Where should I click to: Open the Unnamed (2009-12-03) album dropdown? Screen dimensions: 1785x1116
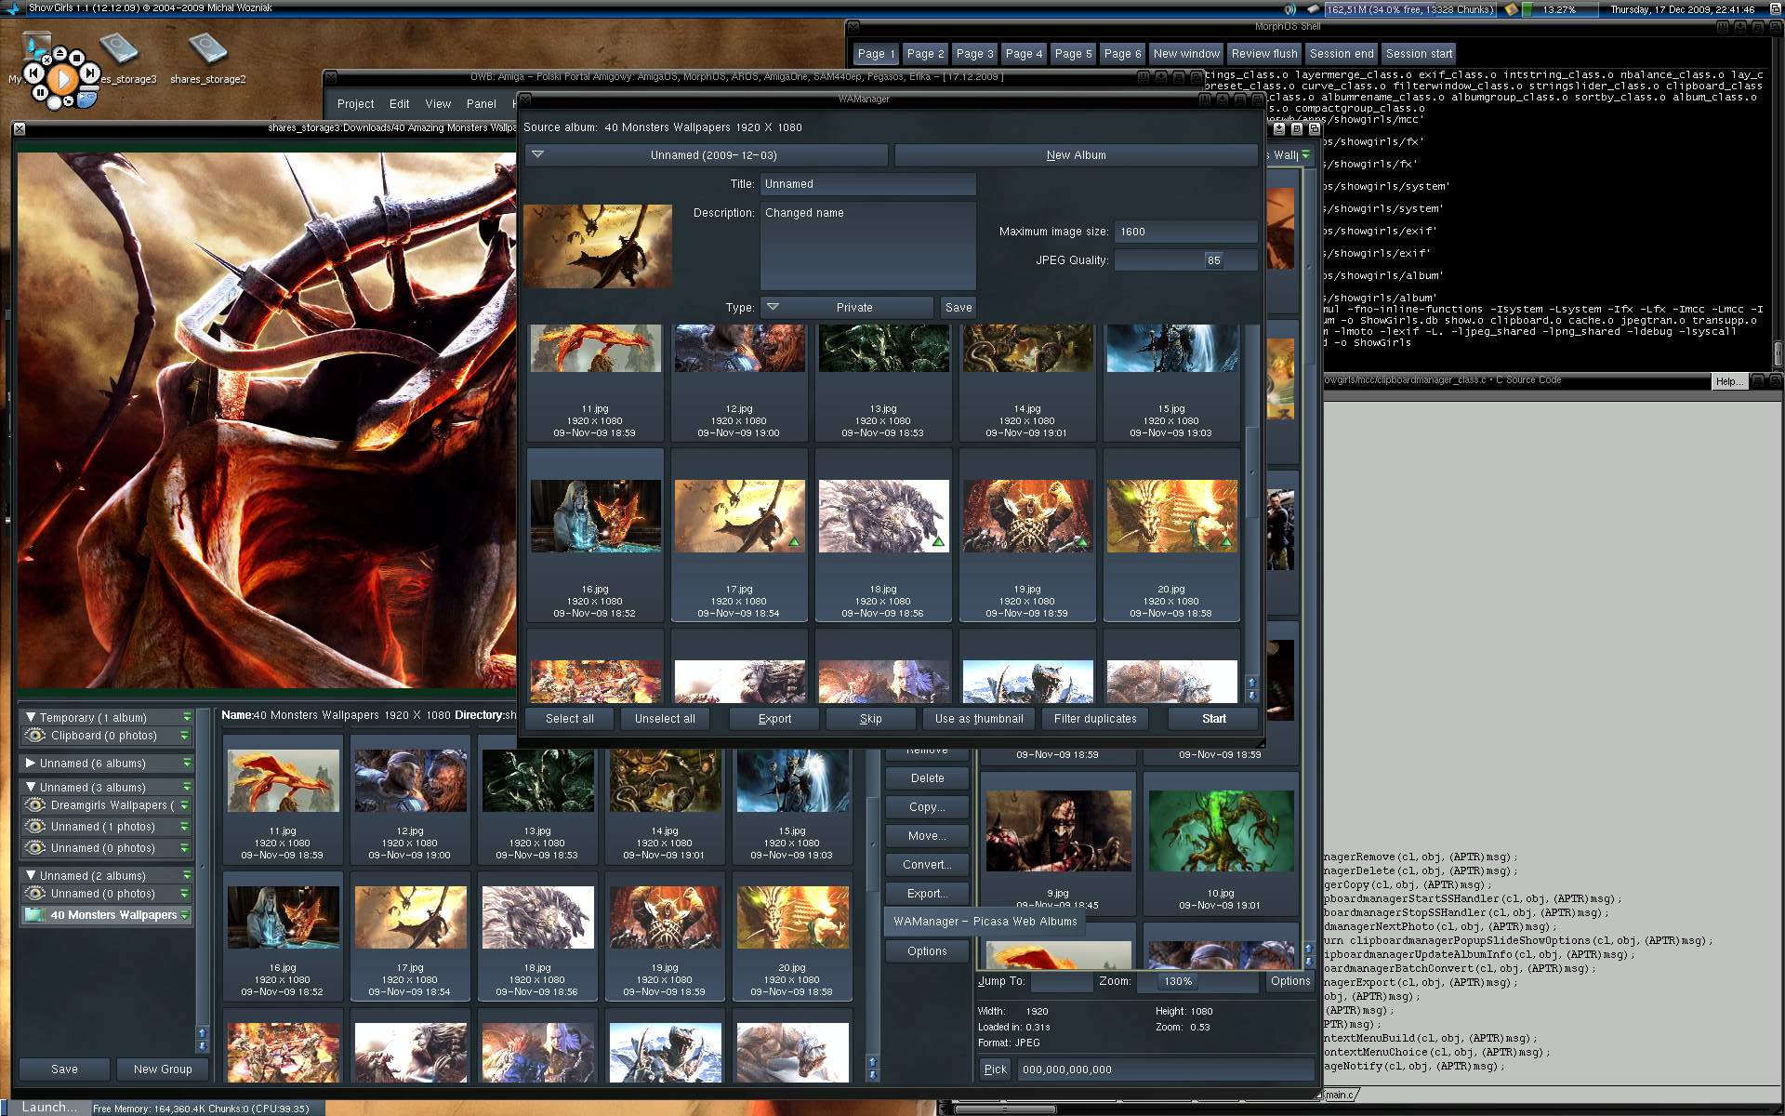707,155
